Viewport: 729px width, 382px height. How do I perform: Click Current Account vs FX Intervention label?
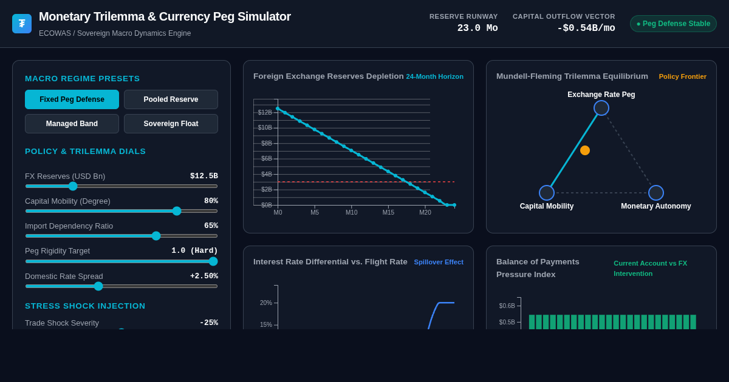point(650,268)
